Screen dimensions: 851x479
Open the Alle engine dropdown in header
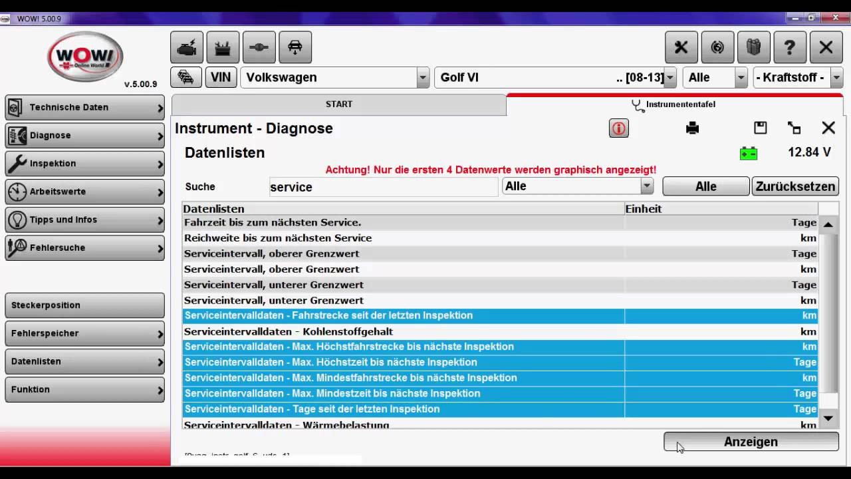pos(741,78)
